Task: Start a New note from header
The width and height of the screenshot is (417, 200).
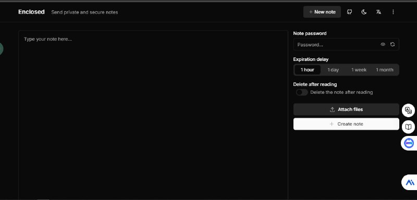Action: pyautogui.click(x=322, y=12)
